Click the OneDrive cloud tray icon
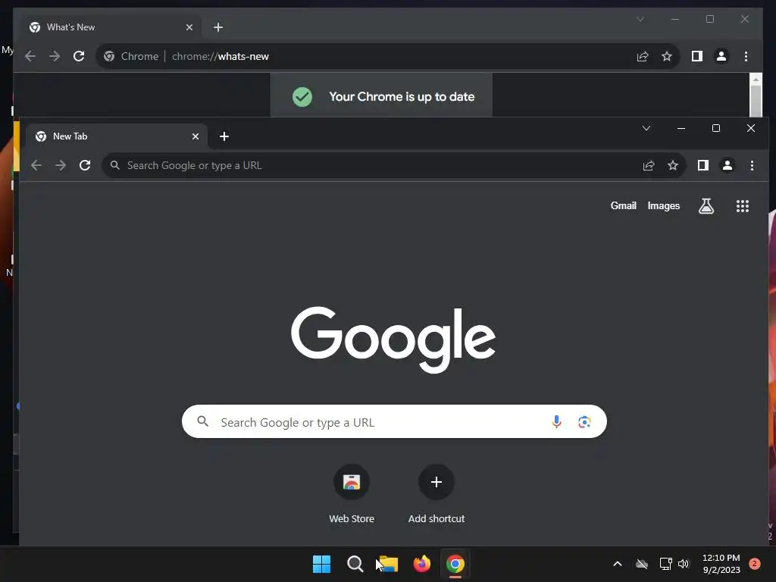Image resolution: width=776 pixels, height=582 pixels. click(x=642, y=564)
